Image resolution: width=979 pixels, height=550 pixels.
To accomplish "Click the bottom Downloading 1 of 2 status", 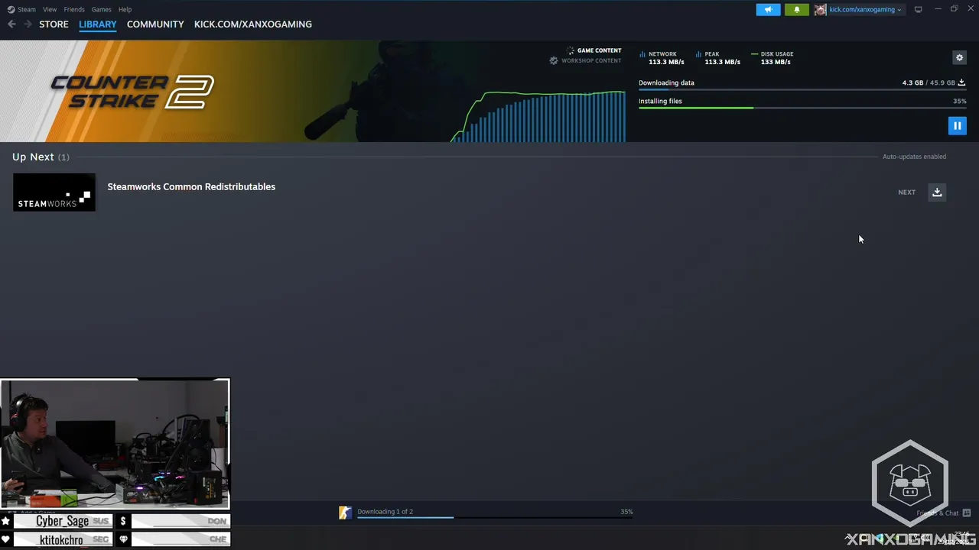I will pos(385,512).
